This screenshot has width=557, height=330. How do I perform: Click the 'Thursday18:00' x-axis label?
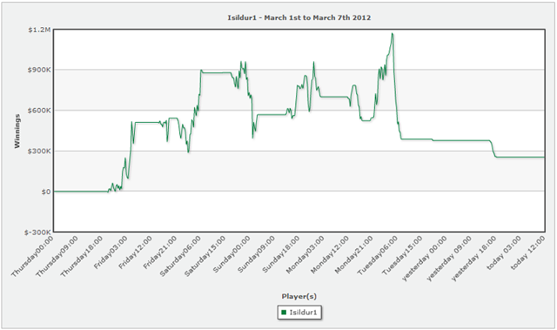82,256
